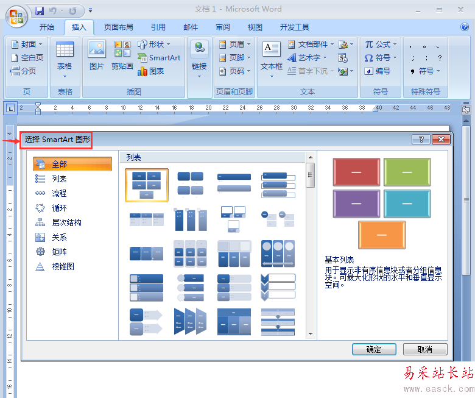Image resolution: width=475 pixels, height=398 pixels.
Task: Choose the four rounded blocks layout thumbnail
Action: pyautogui.click(x=190, y=183)
